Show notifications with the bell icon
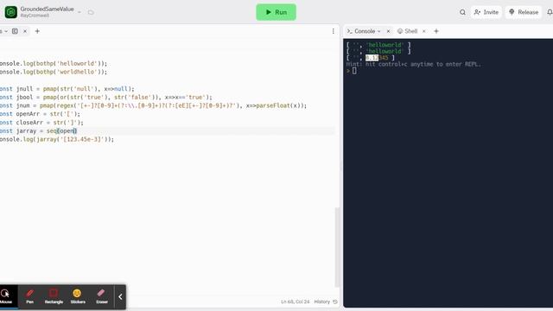 point(550,12)
